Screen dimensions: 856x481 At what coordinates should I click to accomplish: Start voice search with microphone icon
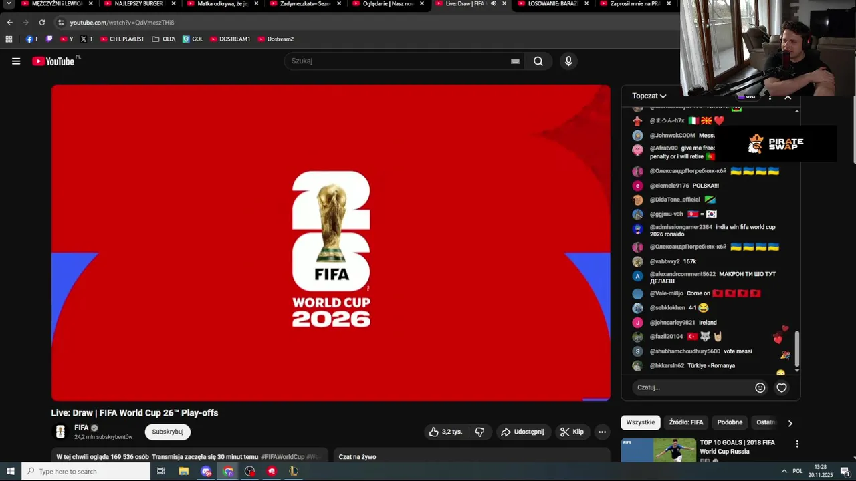568,61
